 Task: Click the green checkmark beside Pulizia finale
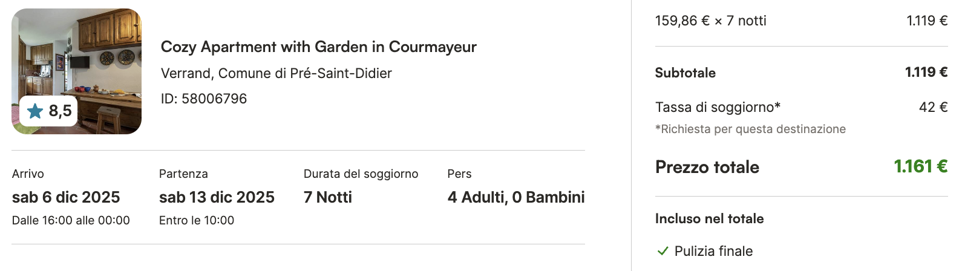pyautogui.click(x=663, y=251)
